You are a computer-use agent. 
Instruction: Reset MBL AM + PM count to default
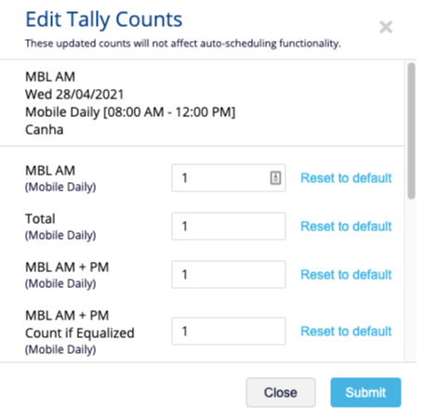point(346,275)
